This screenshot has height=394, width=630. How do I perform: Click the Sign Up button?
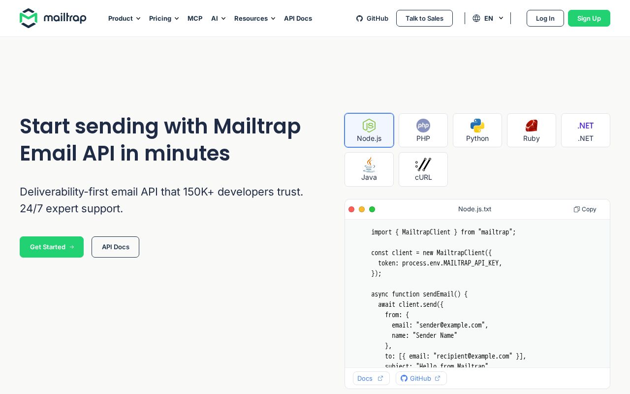(x=589, y=18)
